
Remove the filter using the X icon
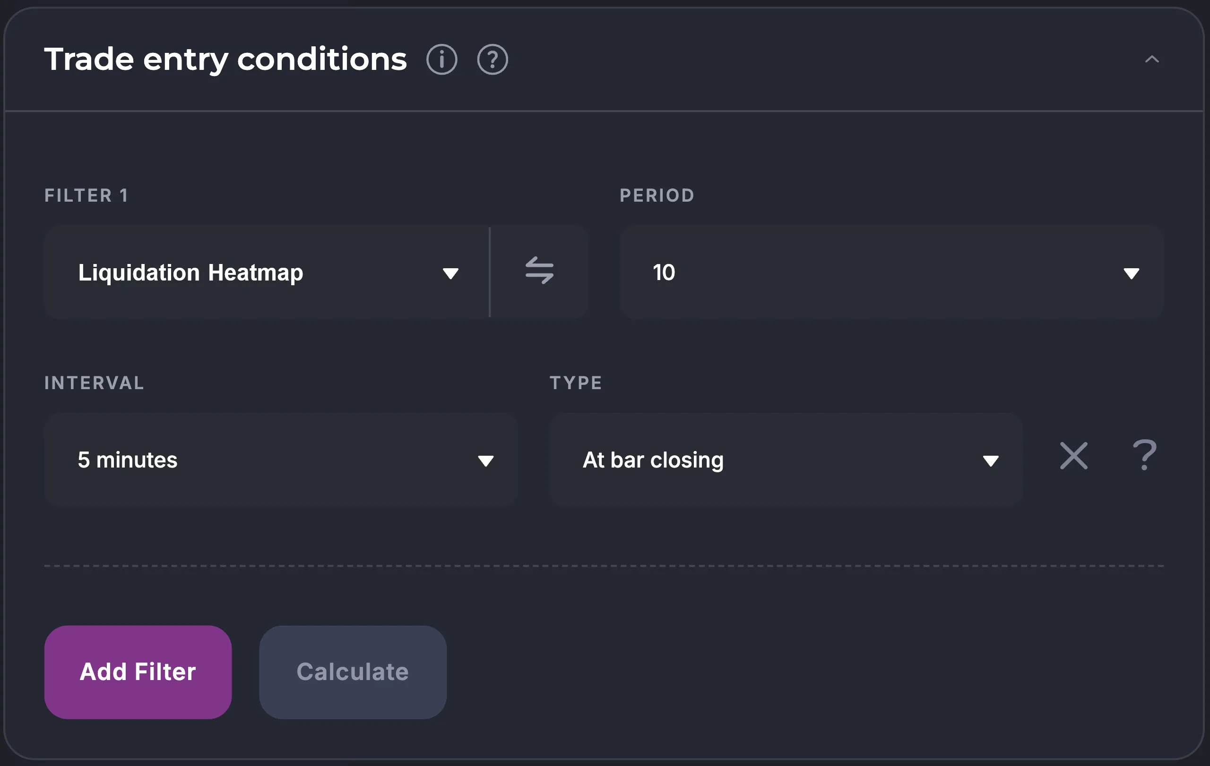click(x=1074, y=456)
